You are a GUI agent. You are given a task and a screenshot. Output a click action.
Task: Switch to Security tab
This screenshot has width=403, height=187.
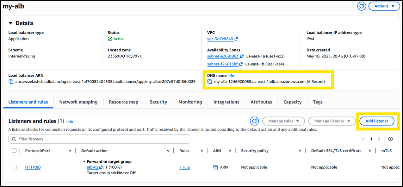pyautogui.click(x=158, y=102)
